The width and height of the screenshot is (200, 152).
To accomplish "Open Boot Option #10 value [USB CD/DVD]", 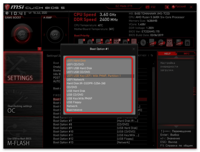I will (x=126, y=131).
